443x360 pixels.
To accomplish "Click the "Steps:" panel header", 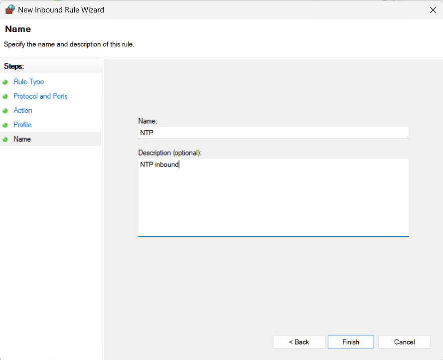I will point(14,66).
